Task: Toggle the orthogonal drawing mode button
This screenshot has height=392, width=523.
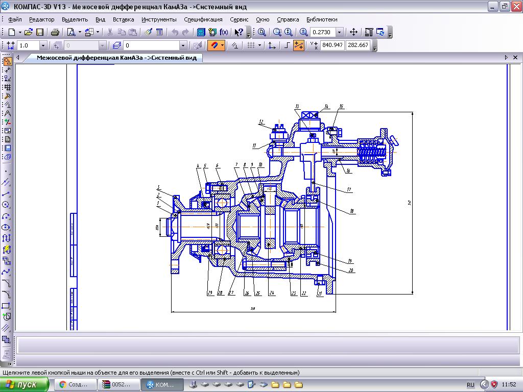Action: click(288, 45)
